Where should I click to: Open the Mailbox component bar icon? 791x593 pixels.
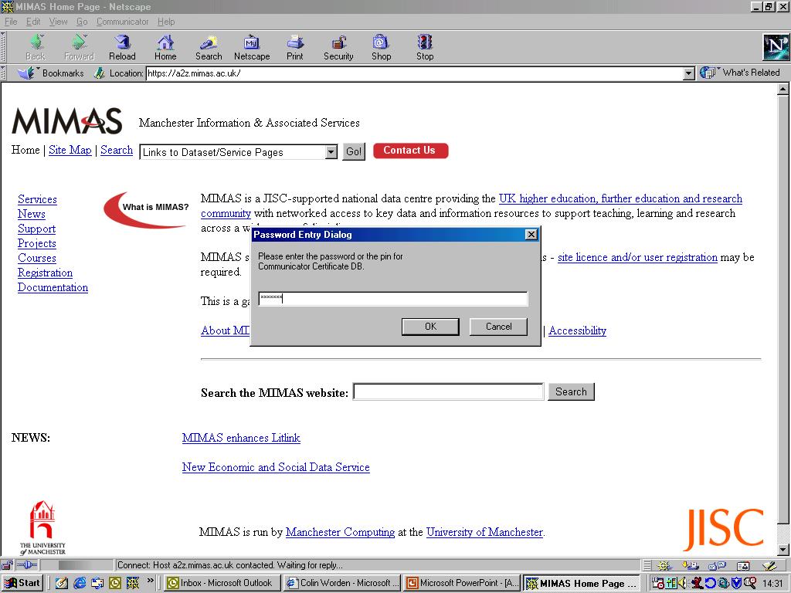[691, 565]
